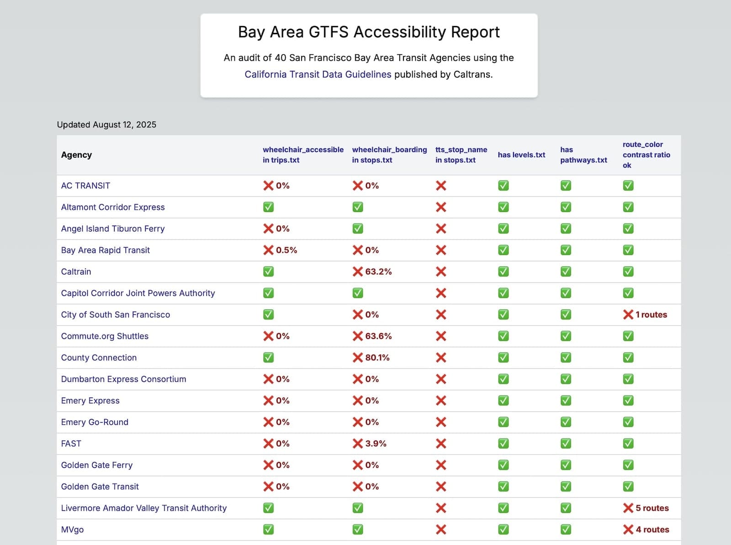Open the Commute.org Shuttles link
This screenshot has width=731, height=545.
(105, 336)
